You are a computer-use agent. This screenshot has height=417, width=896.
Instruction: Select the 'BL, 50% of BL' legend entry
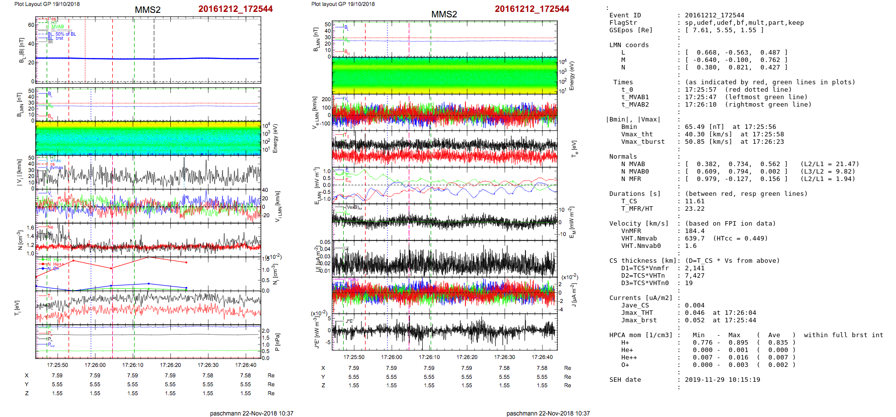tap(62, 34)
